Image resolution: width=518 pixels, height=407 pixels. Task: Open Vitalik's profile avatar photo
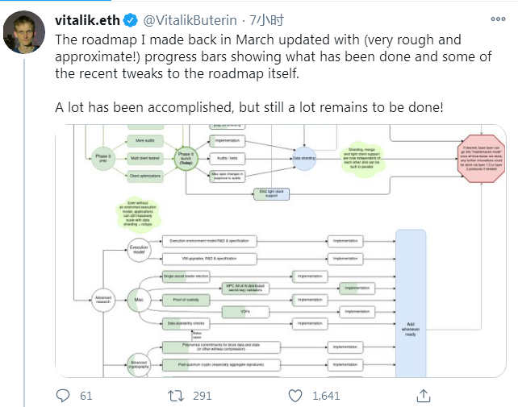pos(23,32)
